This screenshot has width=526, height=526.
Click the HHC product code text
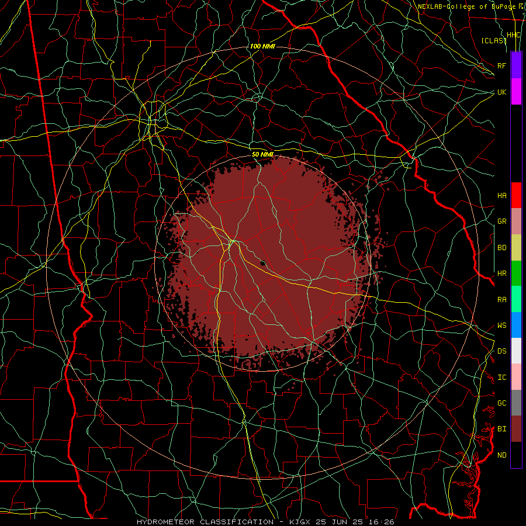(514, 35)
